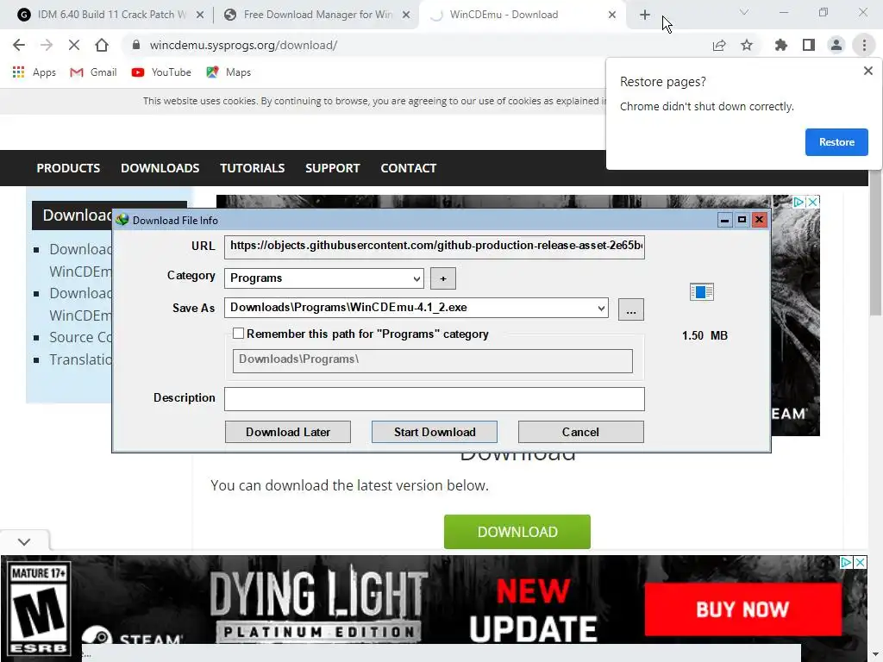The height and width of the screenshot is (662, 883).
Task: Add new category with plus button
Action: 442,278
